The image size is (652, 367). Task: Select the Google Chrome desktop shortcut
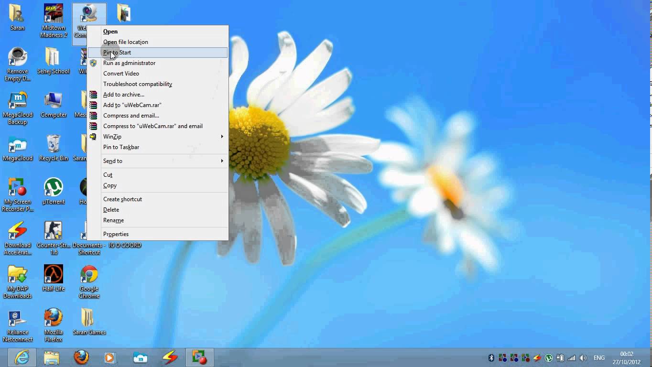coord(89,282)
